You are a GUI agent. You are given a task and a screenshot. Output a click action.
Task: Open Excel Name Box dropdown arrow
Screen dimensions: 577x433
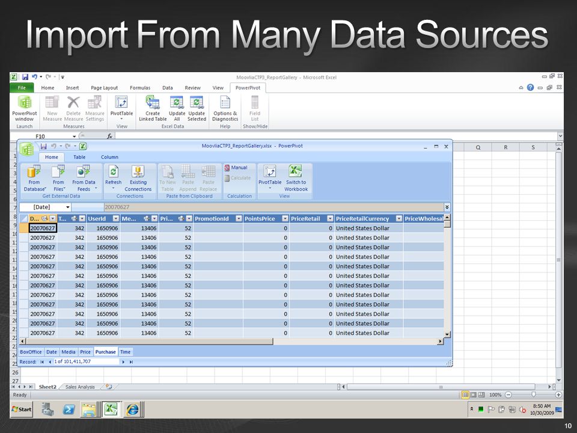75,137
